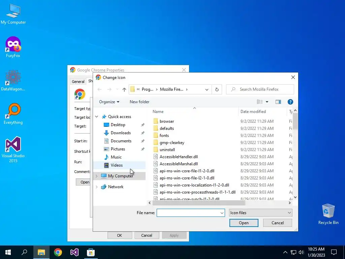Select the Recycle Bin desktop icon
345x259 pixels.
328,214
